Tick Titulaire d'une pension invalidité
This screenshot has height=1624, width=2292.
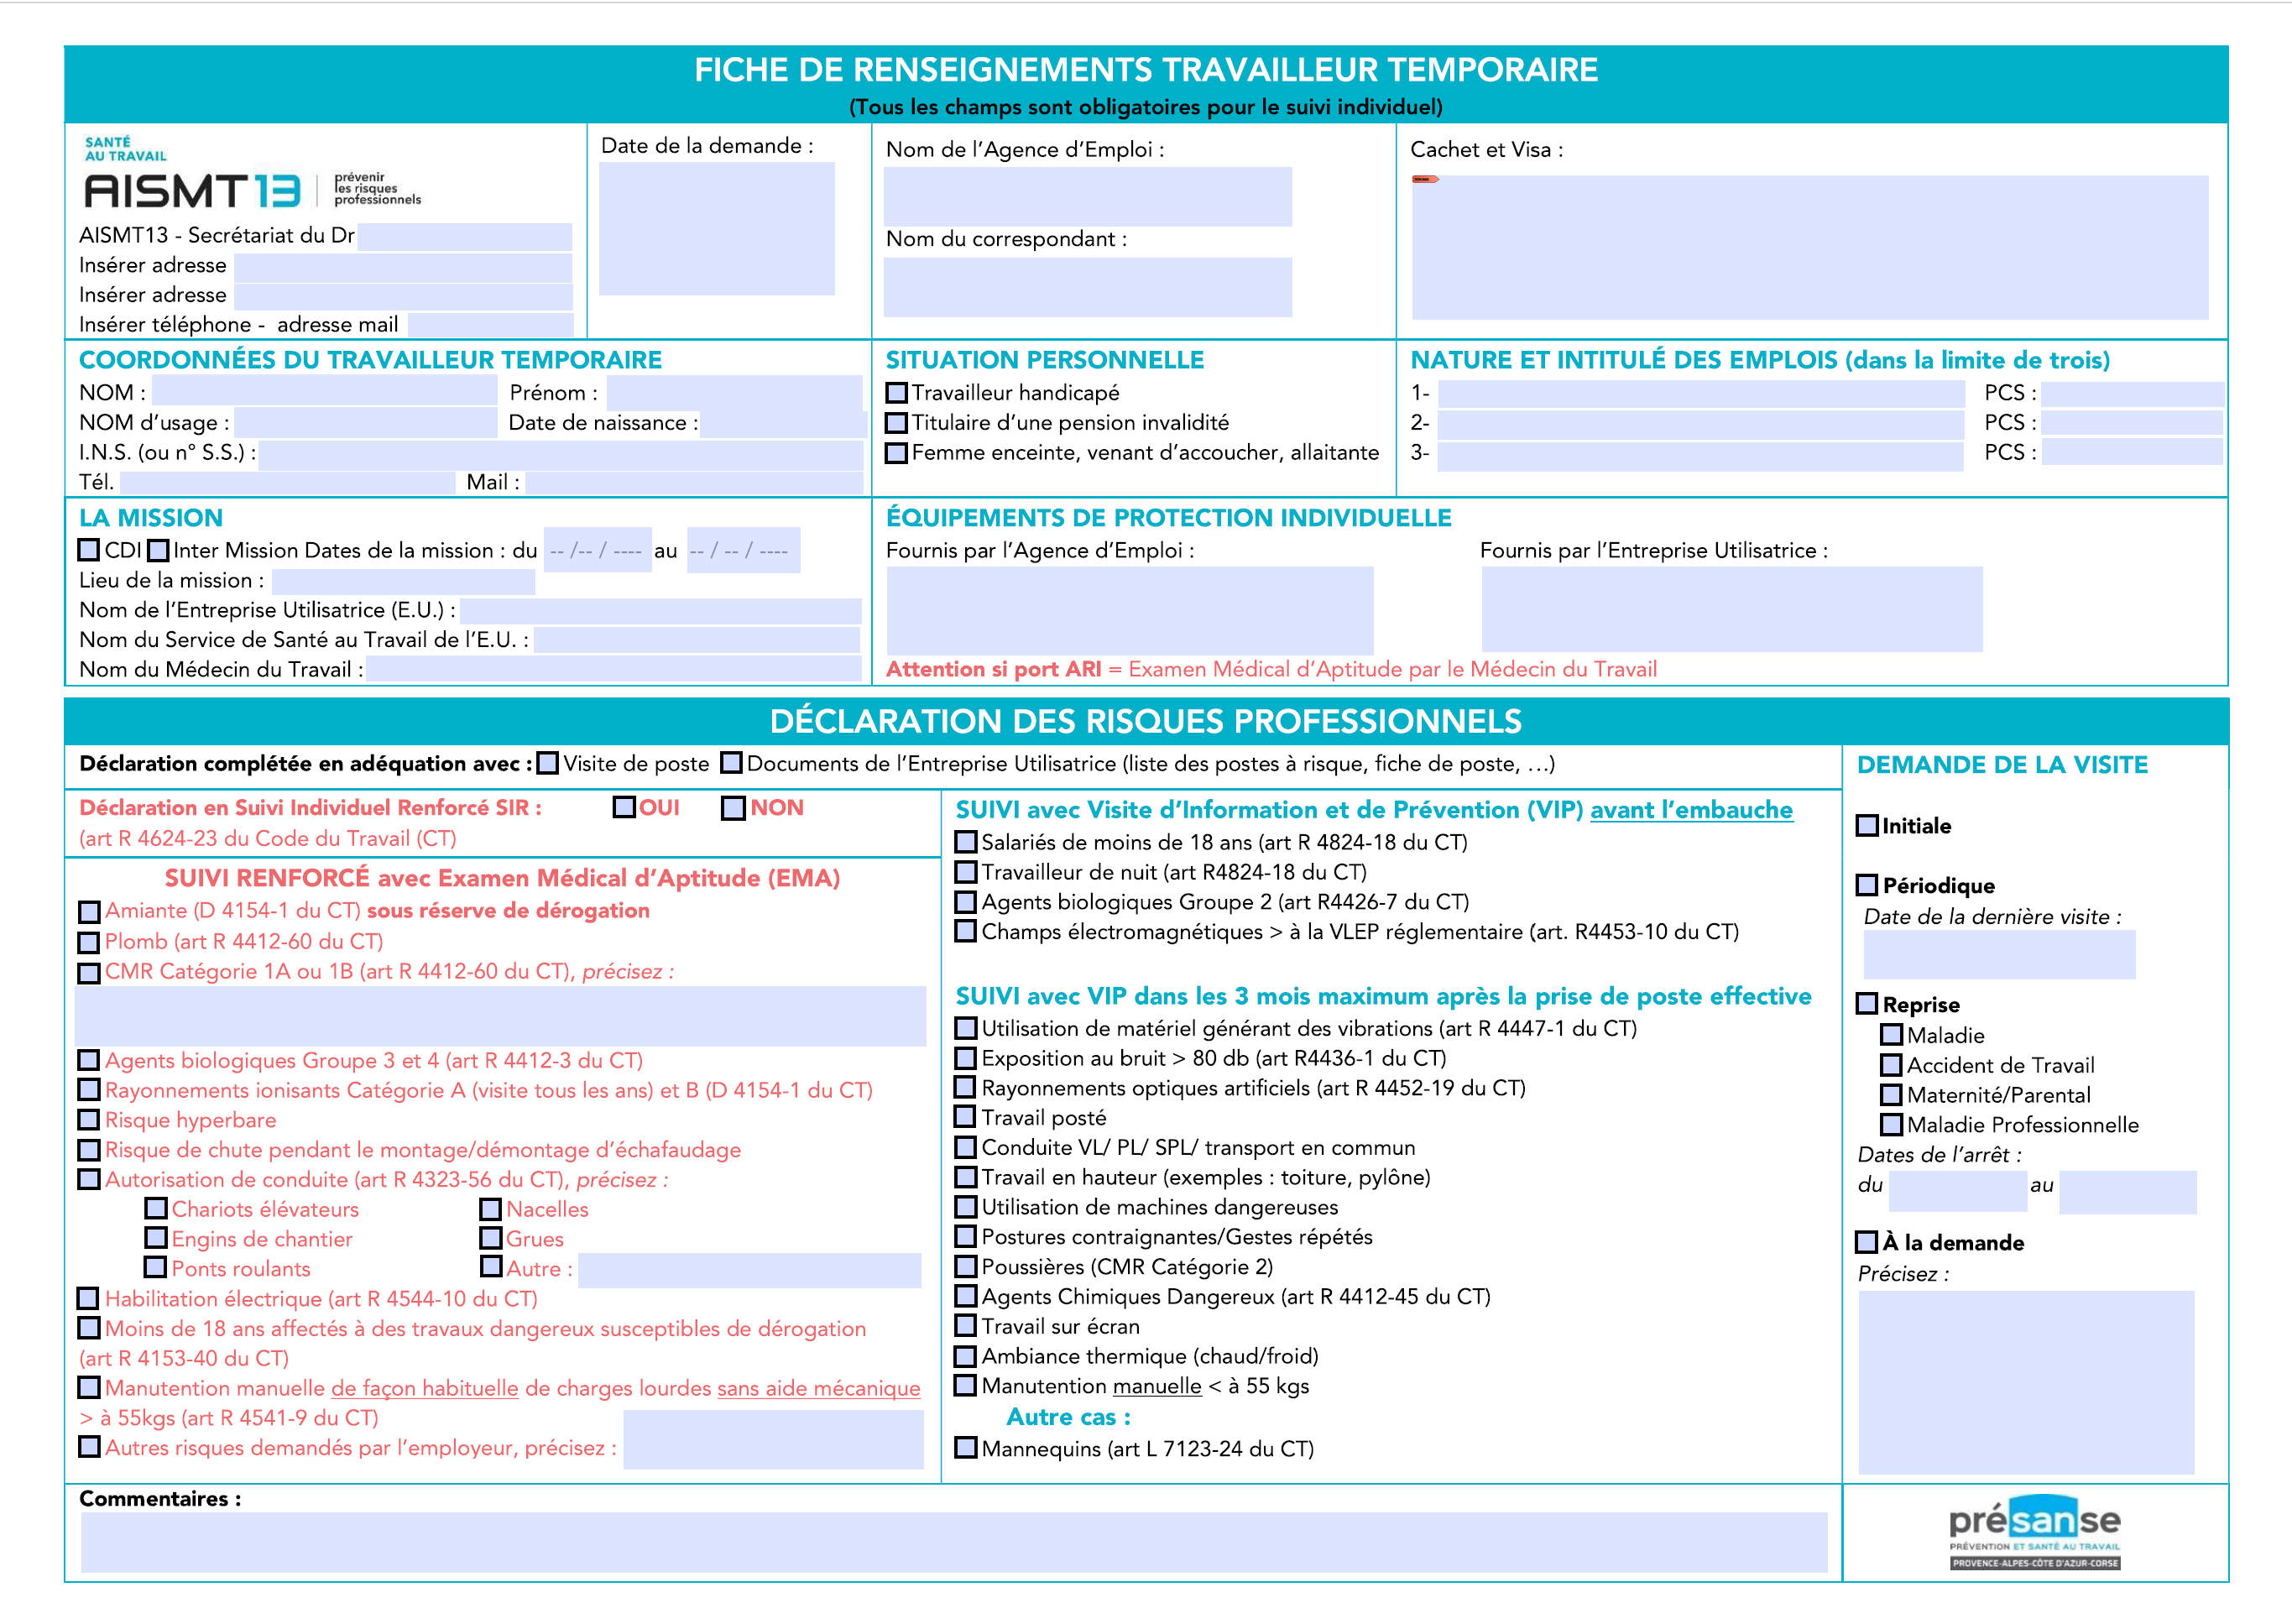point(896,423)
